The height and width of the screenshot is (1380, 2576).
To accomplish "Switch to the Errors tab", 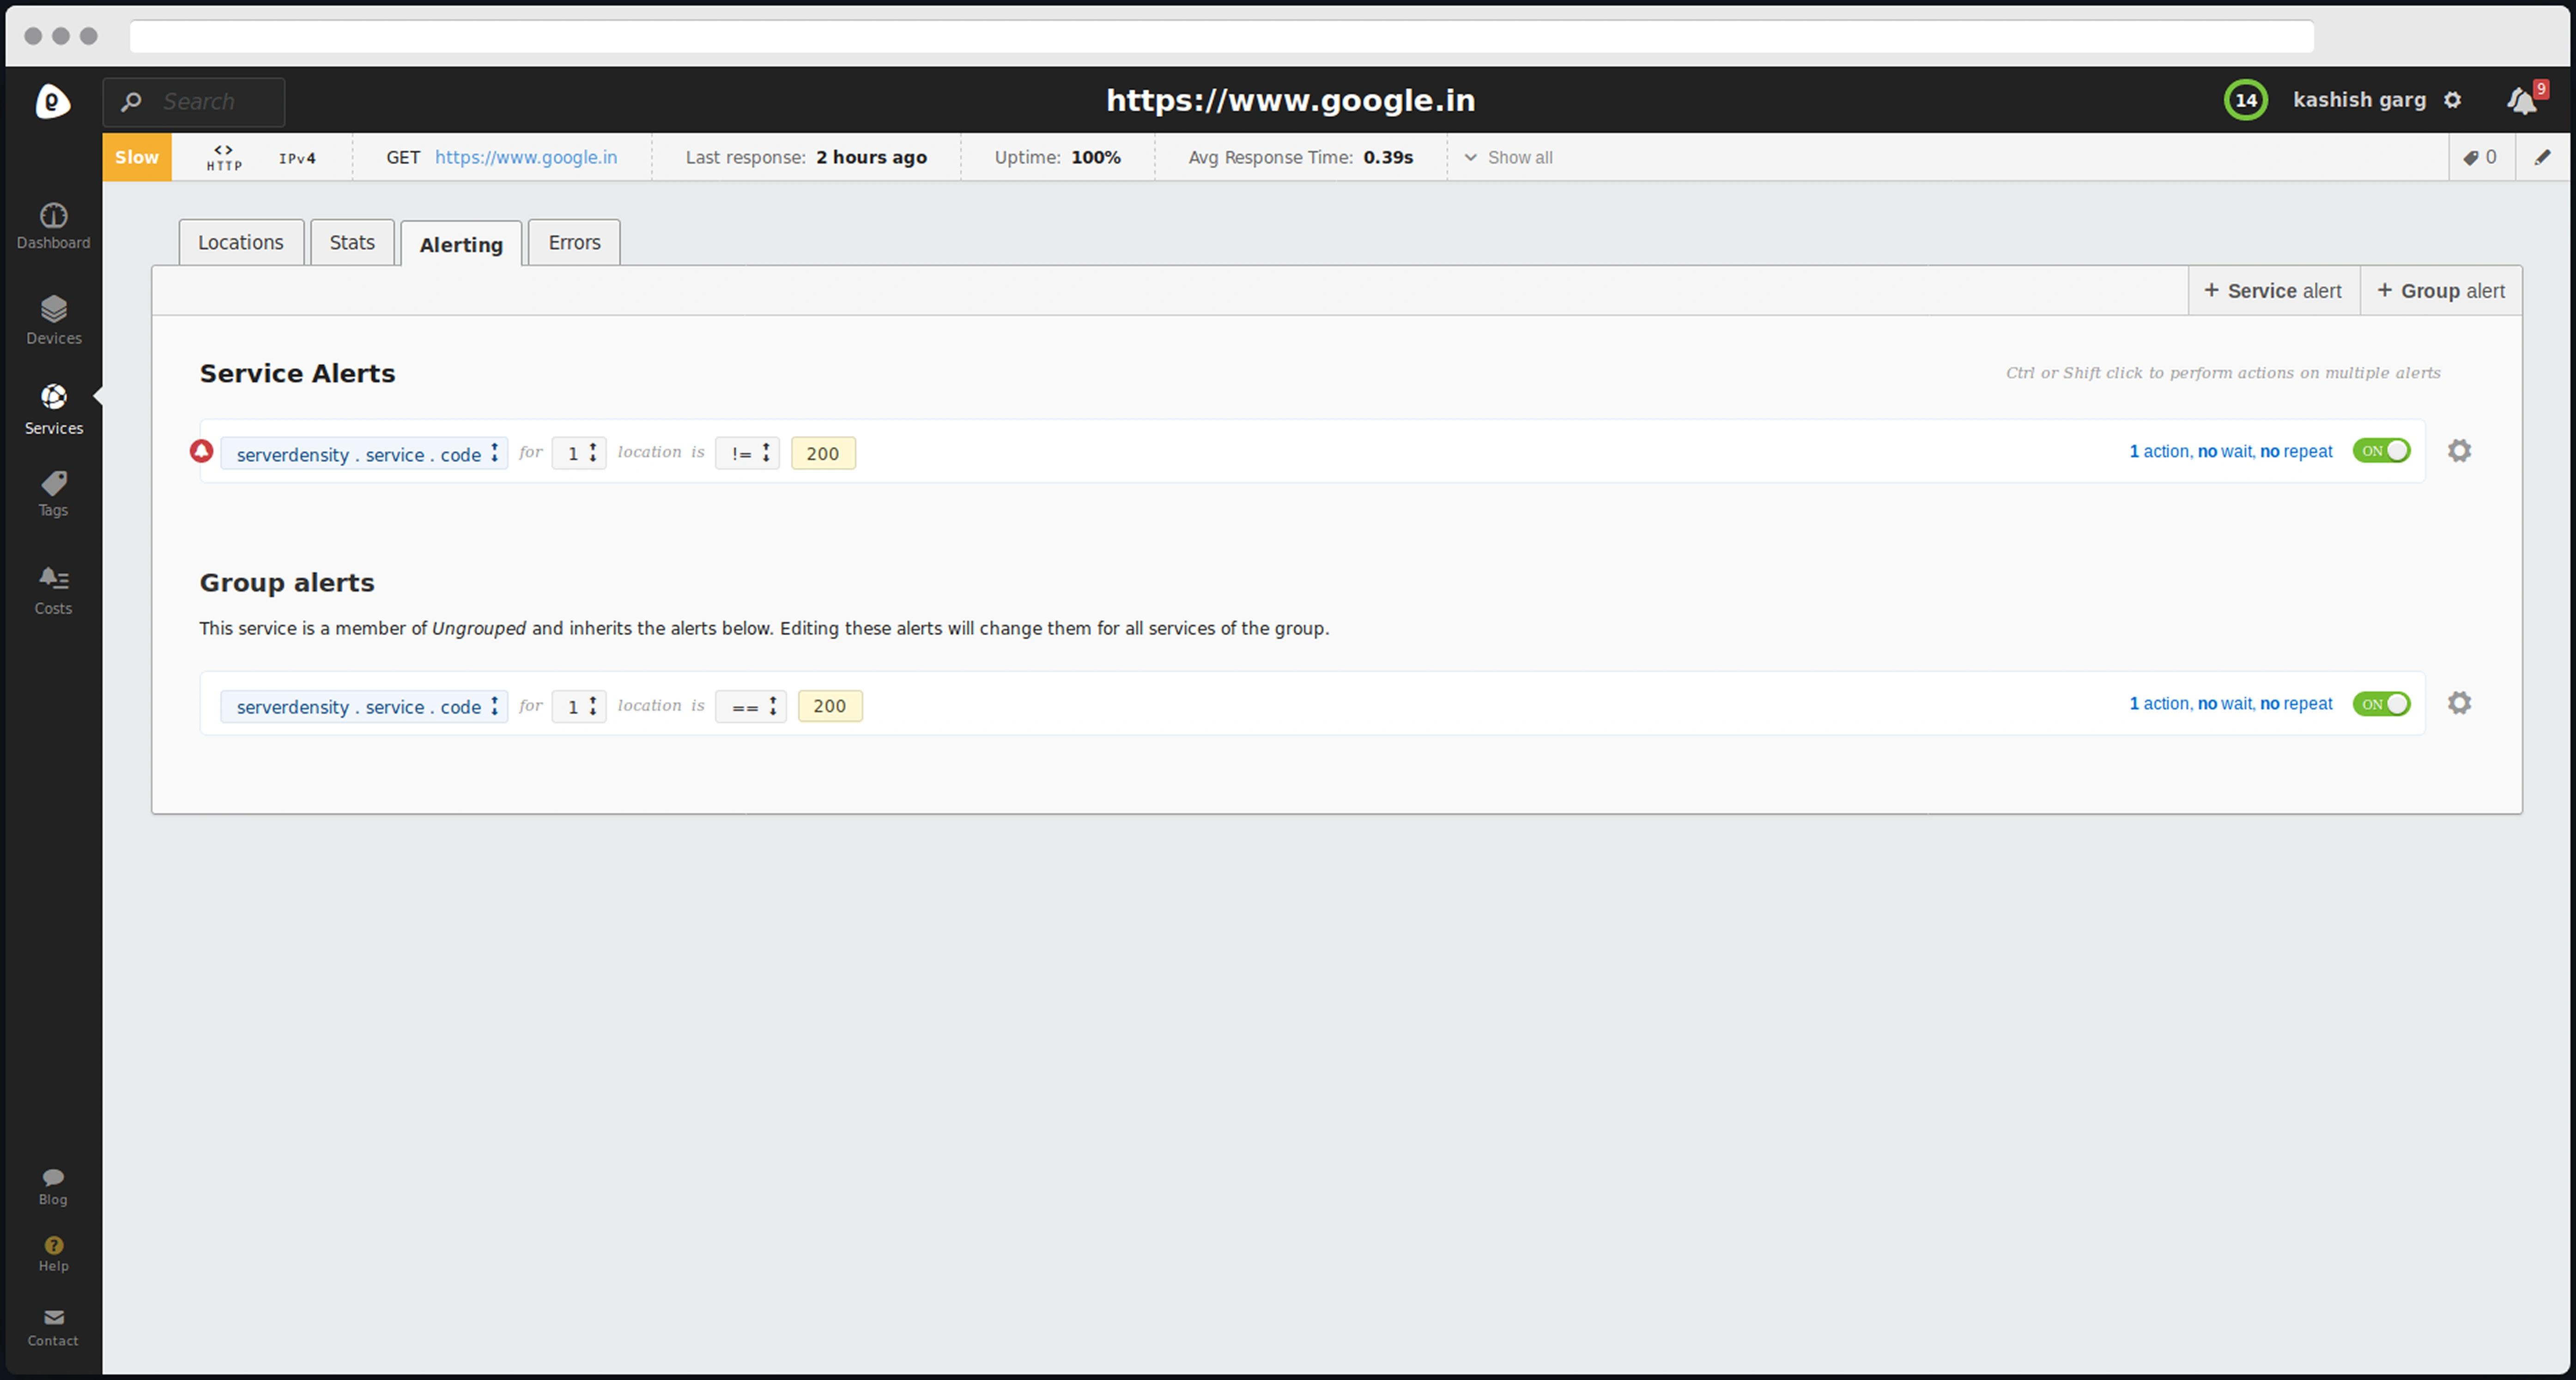I will (x=574, y=243).
